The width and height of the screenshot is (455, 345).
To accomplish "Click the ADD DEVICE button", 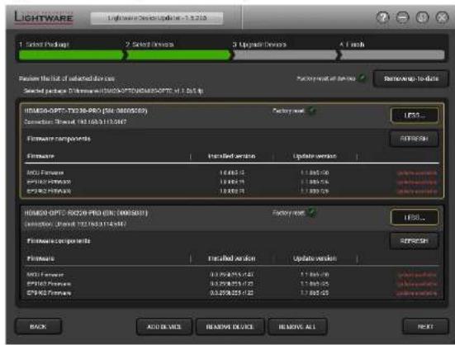I will 164,327.
